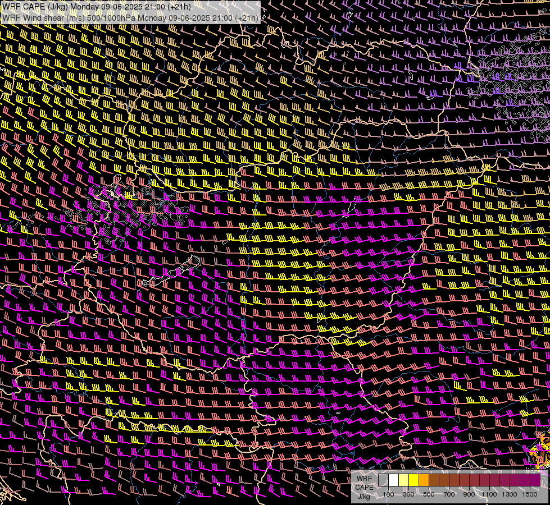550x505 pixels.
Task: Click the gray first legend swatch
Action: pyautogui.click(x=383, y=480)
